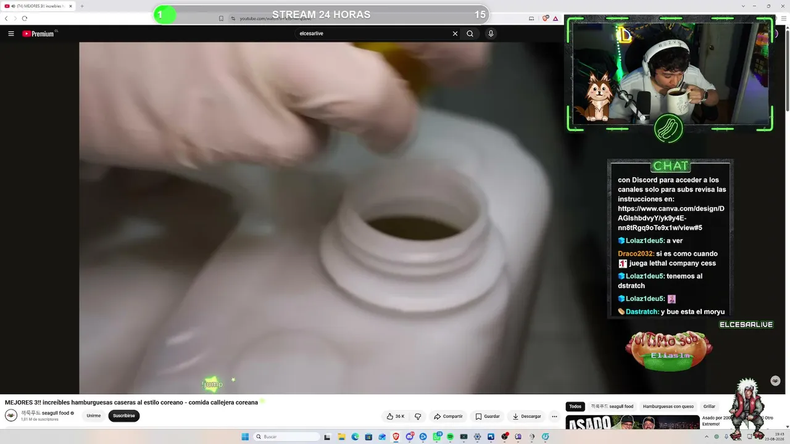Open tab search dropdown arrow
Viewport: 790px width, 444px height.
(x=743, y=6)
